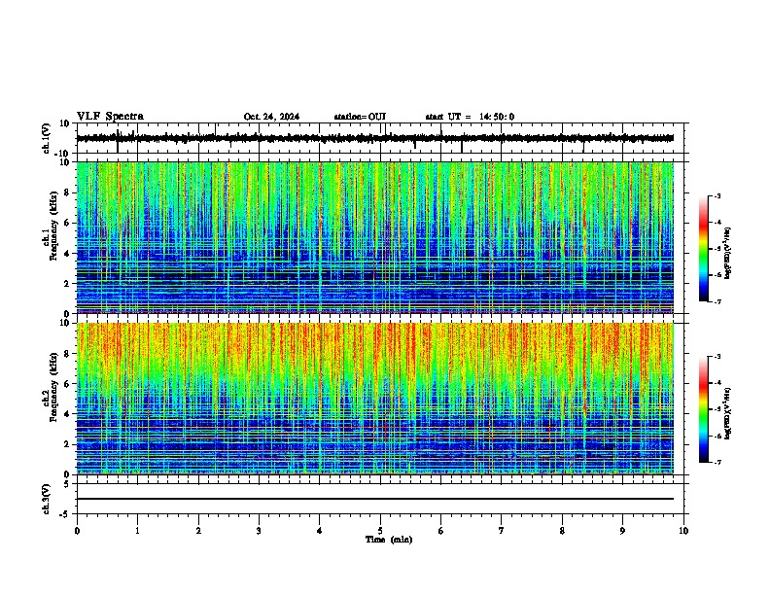Image resolution: width=770 pixels, height=595 pixels.
Task: Click the flat ch.3 voltage trace line
Action: [x=375, y=499]
